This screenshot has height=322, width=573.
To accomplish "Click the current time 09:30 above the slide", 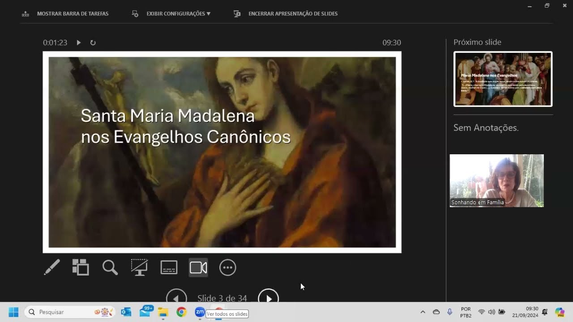I will (x=392, y=42).
